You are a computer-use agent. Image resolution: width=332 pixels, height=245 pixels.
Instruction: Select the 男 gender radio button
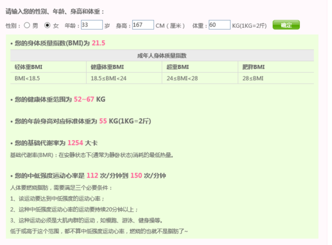pos(27,25)
